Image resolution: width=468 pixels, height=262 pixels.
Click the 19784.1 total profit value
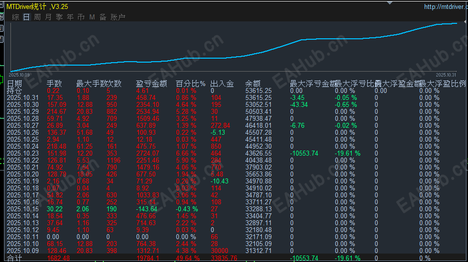[148, 258]
